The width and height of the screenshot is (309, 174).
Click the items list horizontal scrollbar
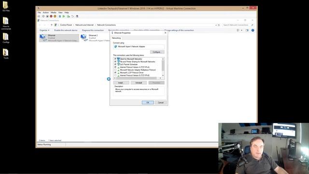(137, 78)
